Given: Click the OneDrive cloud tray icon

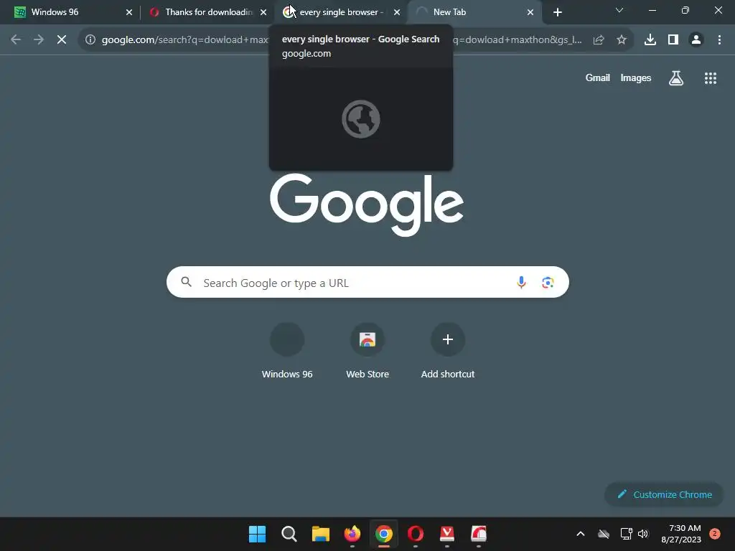Looking at the screenshot, I should click(x=604, y=534).
